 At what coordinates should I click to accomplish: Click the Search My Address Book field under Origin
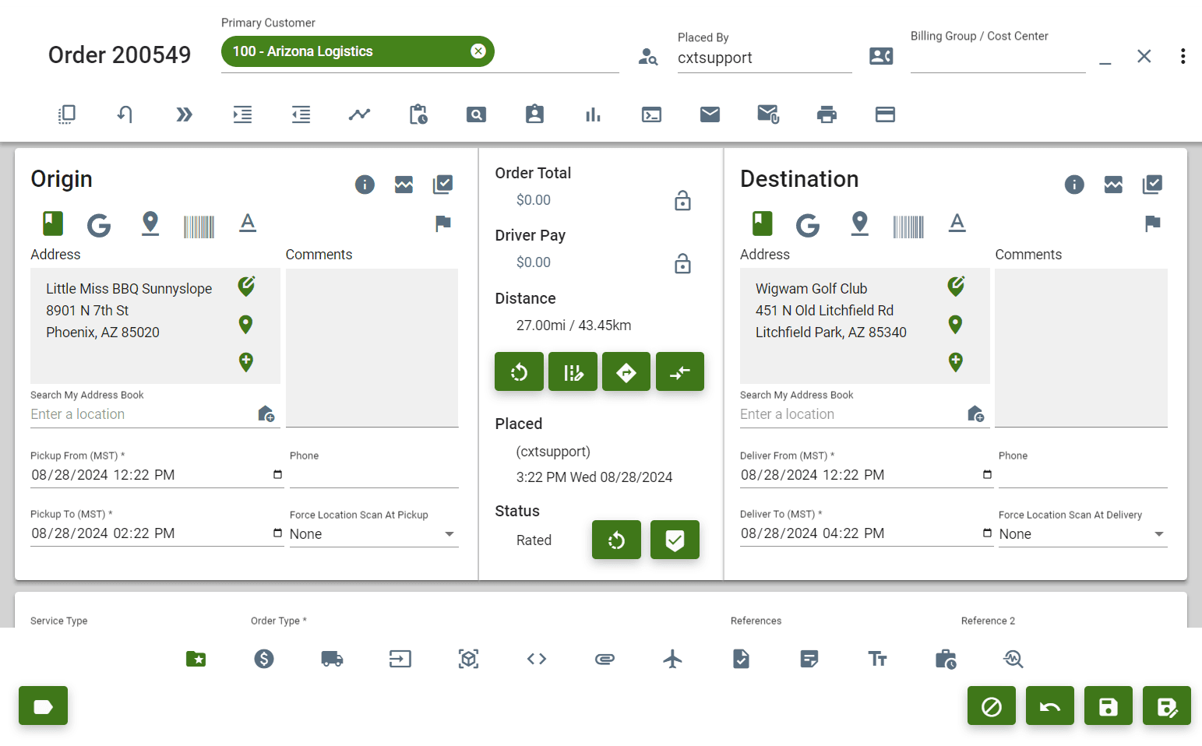click(125, 413)
